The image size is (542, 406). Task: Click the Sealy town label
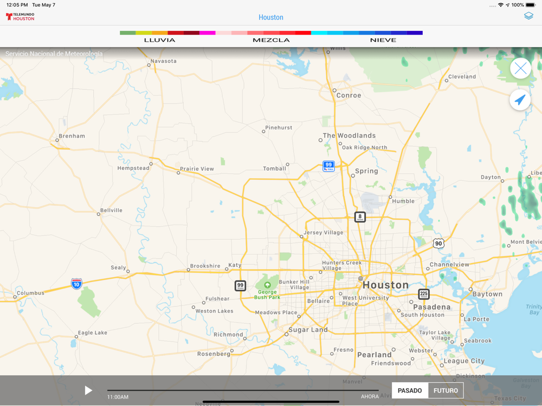[118, 267]
